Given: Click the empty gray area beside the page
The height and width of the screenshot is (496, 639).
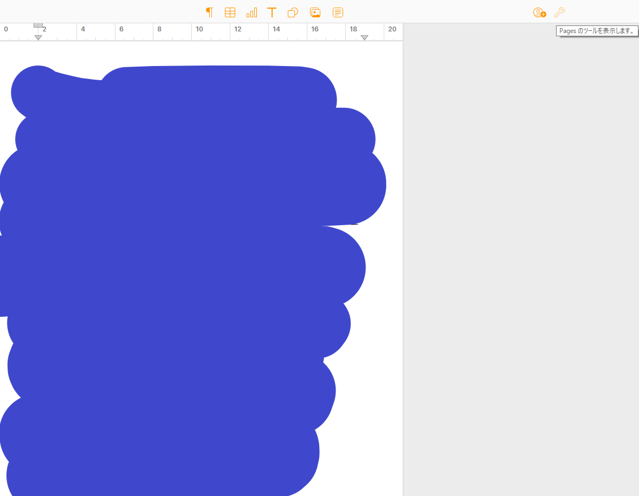Looking at the screenshot, I should (520, 271).
